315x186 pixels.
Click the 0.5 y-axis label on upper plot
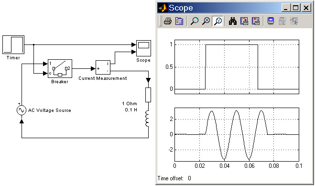[169, 67]
